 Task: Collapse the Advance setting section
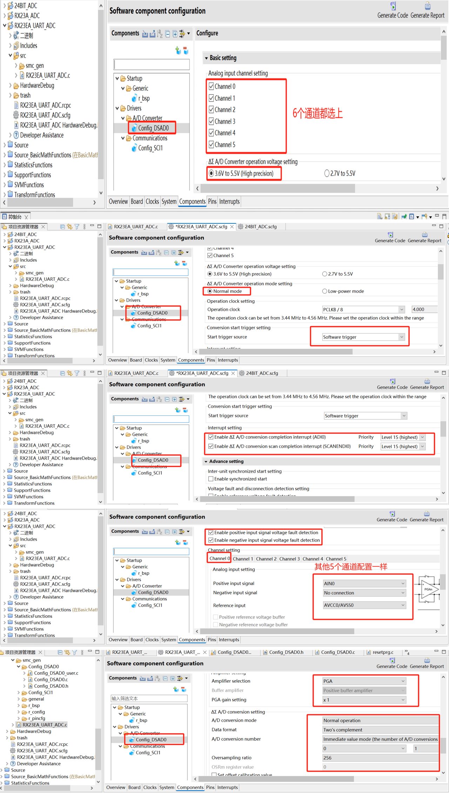click(206, 461)
